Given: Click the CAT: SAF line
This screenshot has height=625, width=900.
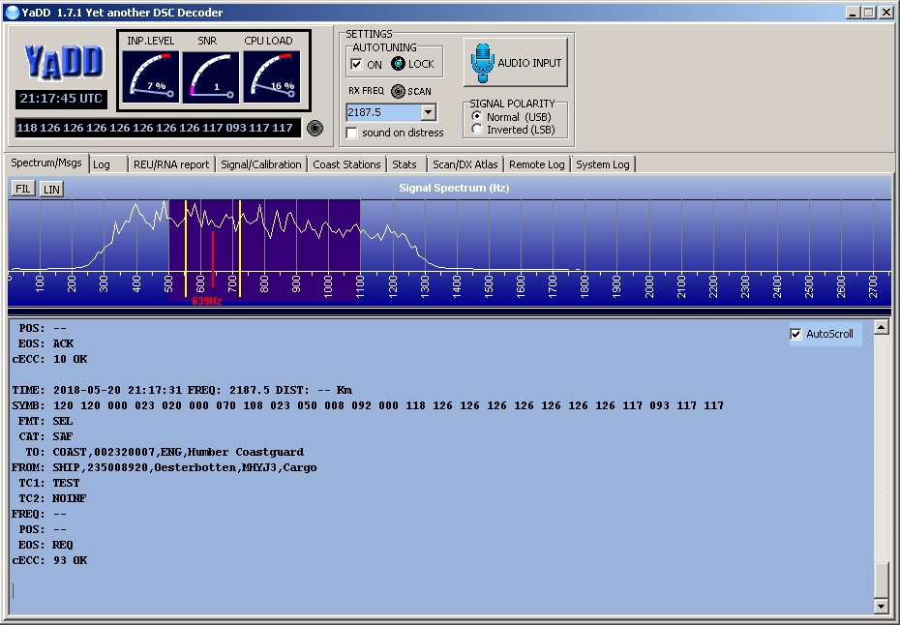Looking at the screenshot, I should [x=45, y=436].
